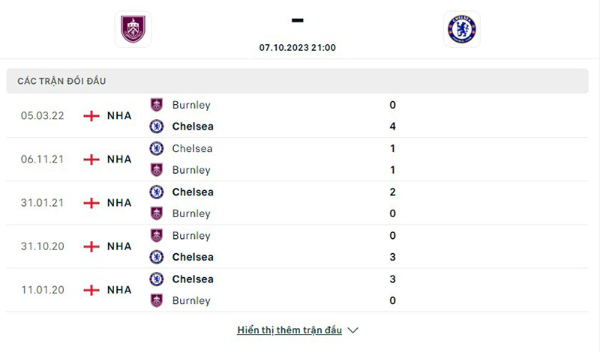Click the England flag on the 06.11.21 match

click(91, 160)
